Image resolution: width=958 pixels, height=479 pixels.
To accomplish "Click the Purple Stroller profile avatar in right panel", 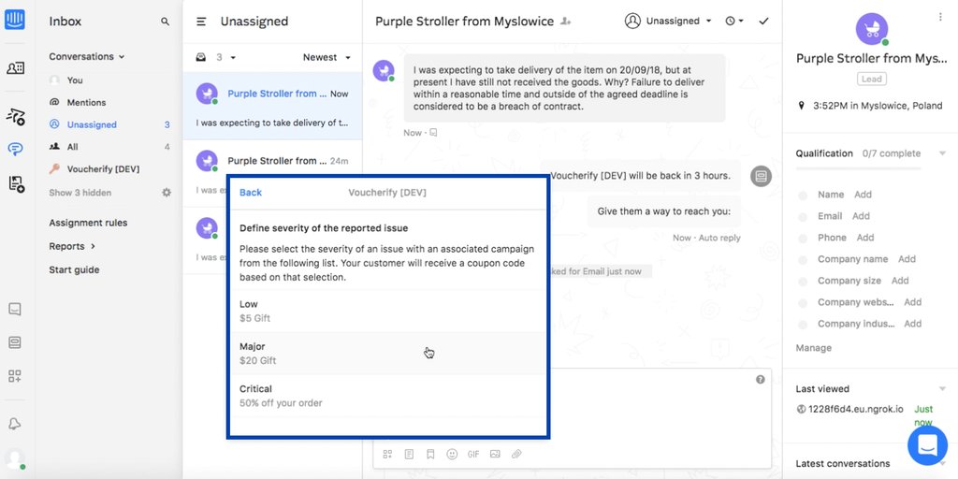I will pyautogui.click(x=872, y=29).
